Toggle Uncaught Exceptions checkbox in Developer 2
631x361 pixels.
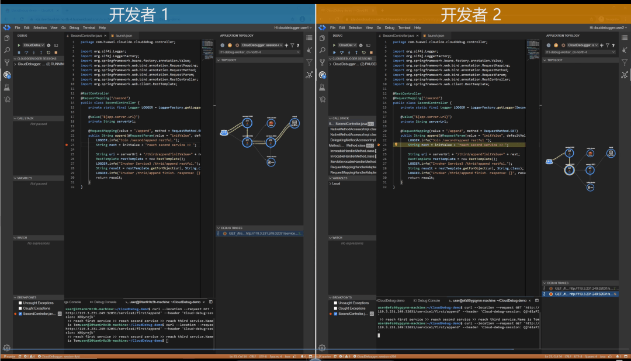[335, 303]
